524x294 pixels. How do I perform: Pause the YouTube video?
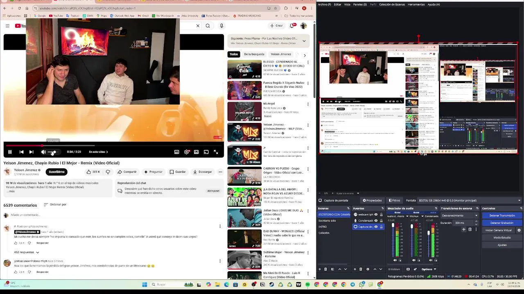[x=10, y=152]
